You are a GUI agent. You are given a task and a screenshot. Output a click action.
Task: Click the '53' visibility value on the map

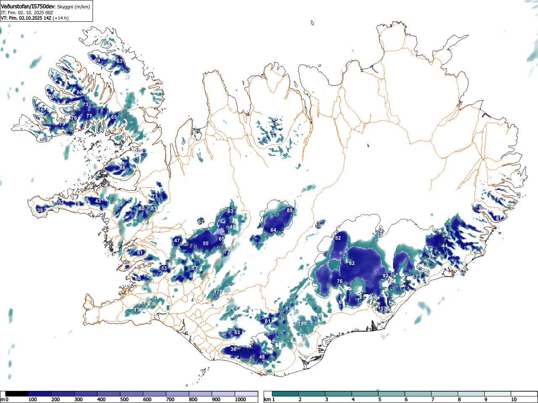click(x=164, y=268)
